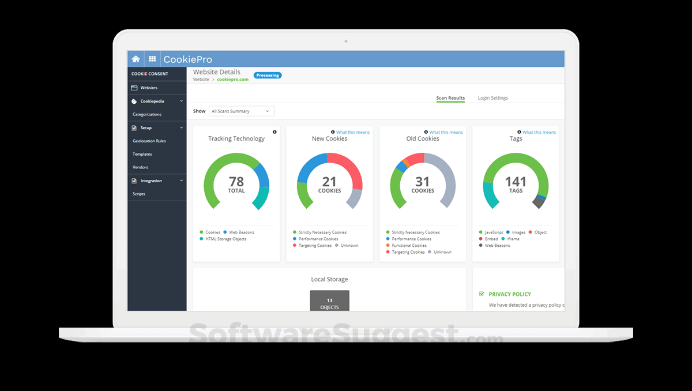
Task: Click the Integration section icon
Action: [x=134, y=181]
